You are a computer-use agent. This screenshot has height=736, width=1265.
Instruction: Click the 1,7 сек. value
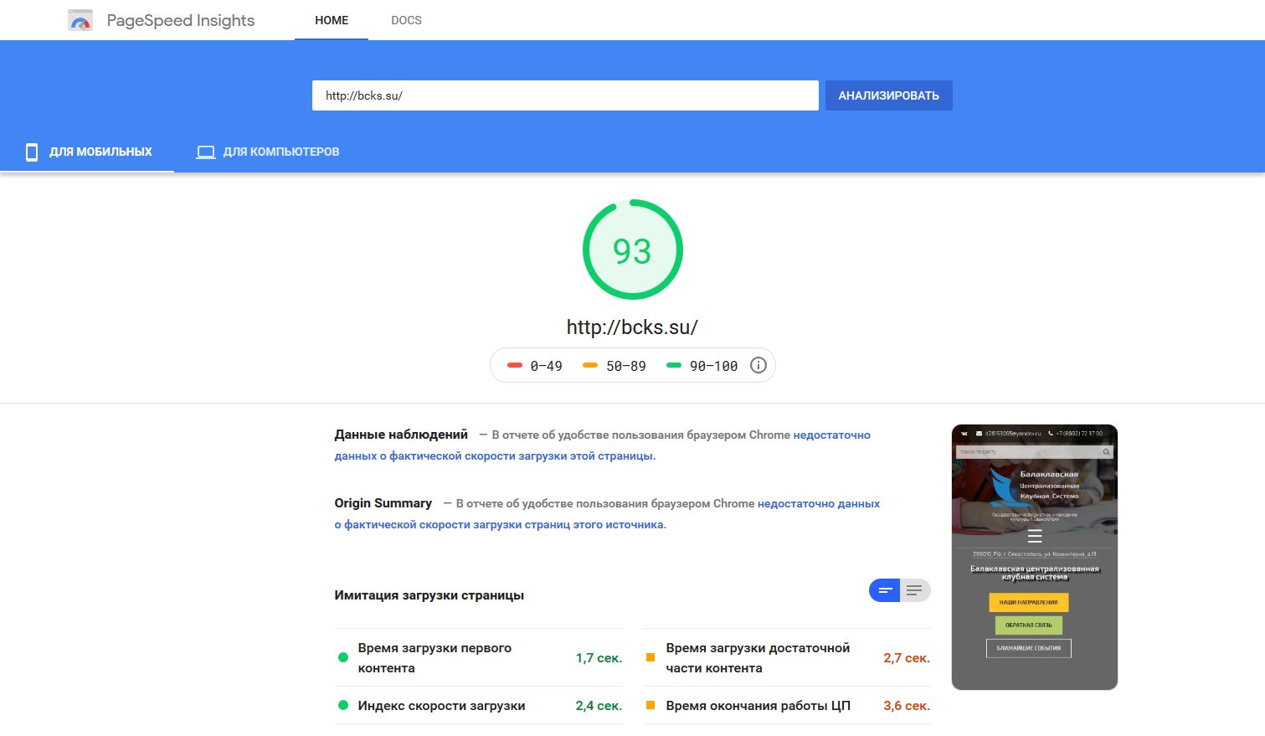(599, 658)
